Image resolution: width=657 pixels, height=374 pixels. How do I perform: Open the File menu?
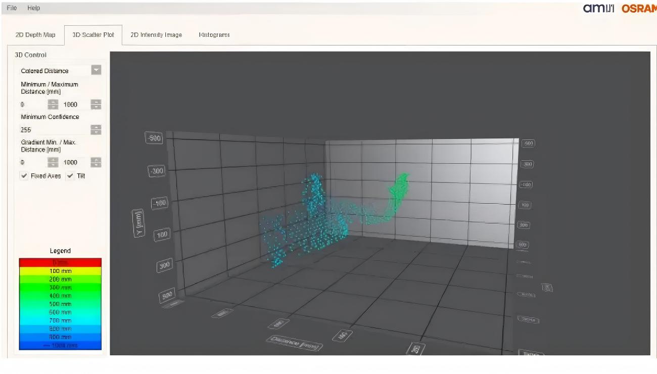pos(12,8)
